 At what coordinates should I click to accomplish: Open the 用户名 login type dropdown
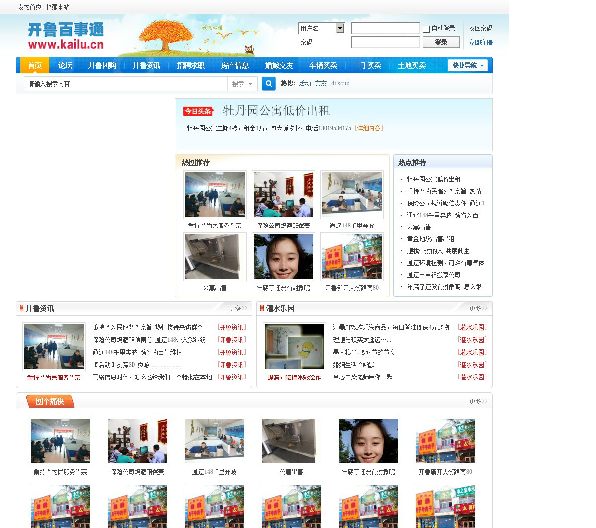click(340, 28)
